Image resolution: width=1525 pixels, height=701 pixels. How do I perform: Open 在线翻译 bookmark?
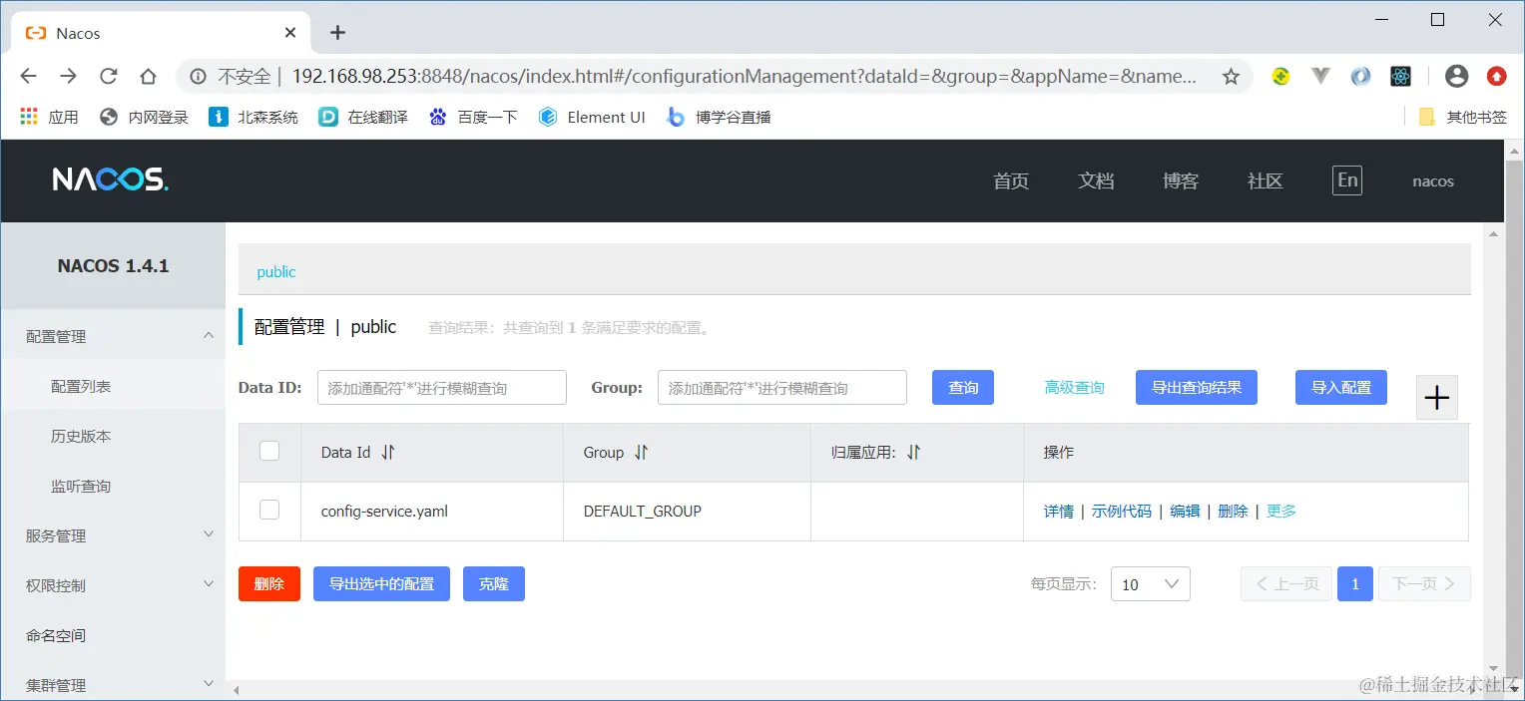tap(363, 117)
